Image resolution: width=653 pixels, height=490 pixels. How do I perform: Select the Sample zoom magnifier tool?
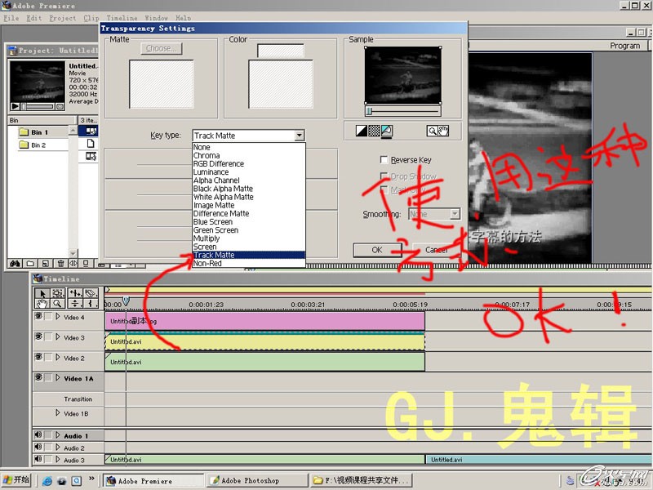(433, 131)
